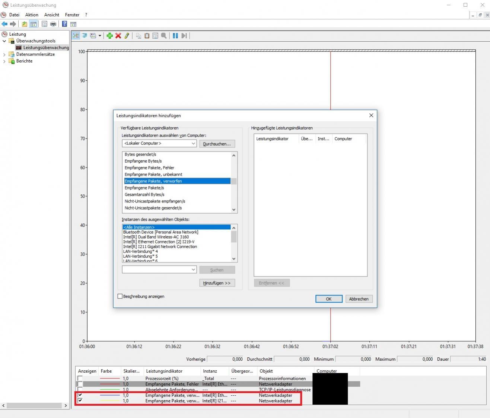Click the blue color line in Farbe column

click(110, 395)
